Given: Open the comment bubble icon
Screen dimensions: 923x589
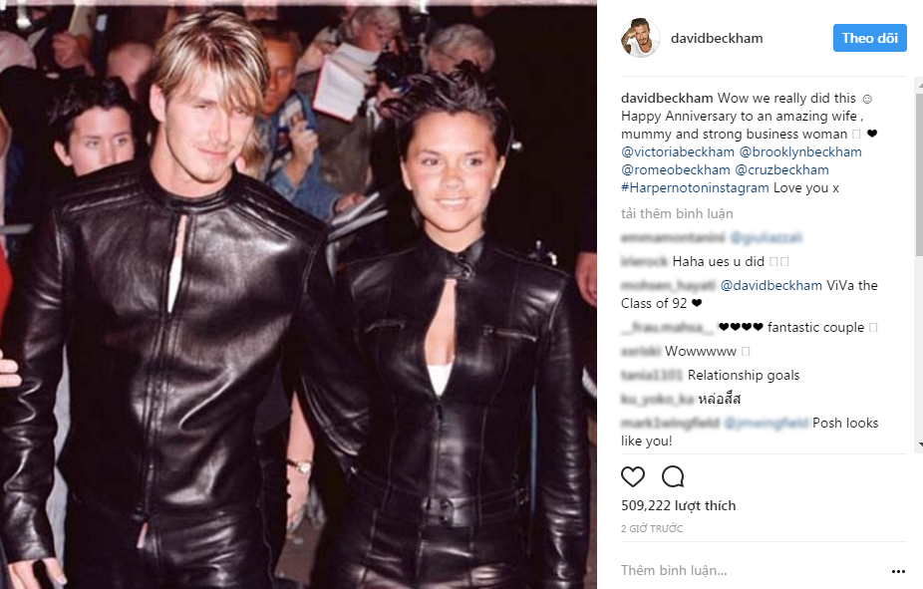Looking at the screenshot, I should (672, 476).
